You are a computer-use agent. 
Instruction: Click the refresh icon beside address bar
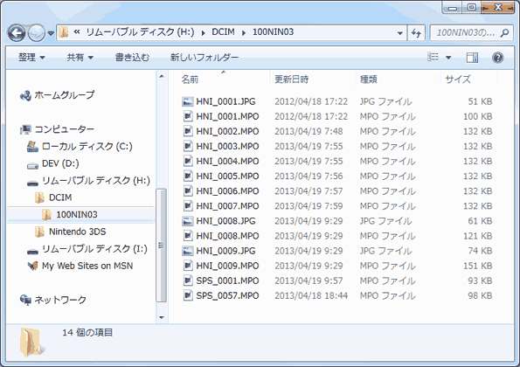[416, 33]
